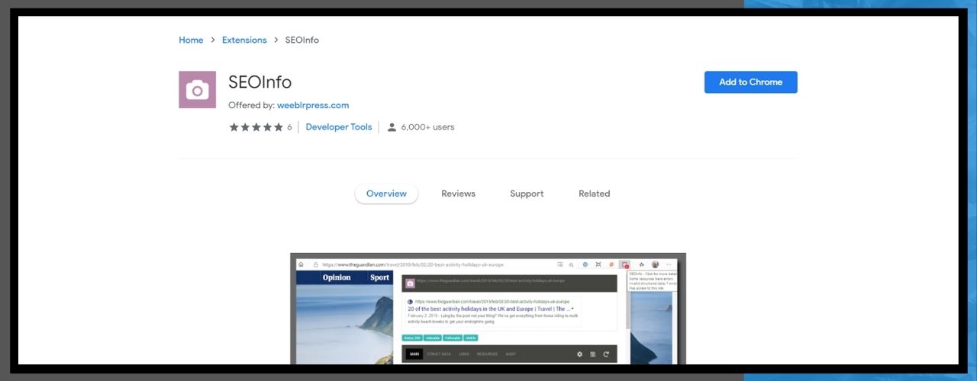Click the SEOInfo extension icon in toolbar preview
Image resolution: width=977 pixels, height=381 pixels.
[x=624, y=264]
